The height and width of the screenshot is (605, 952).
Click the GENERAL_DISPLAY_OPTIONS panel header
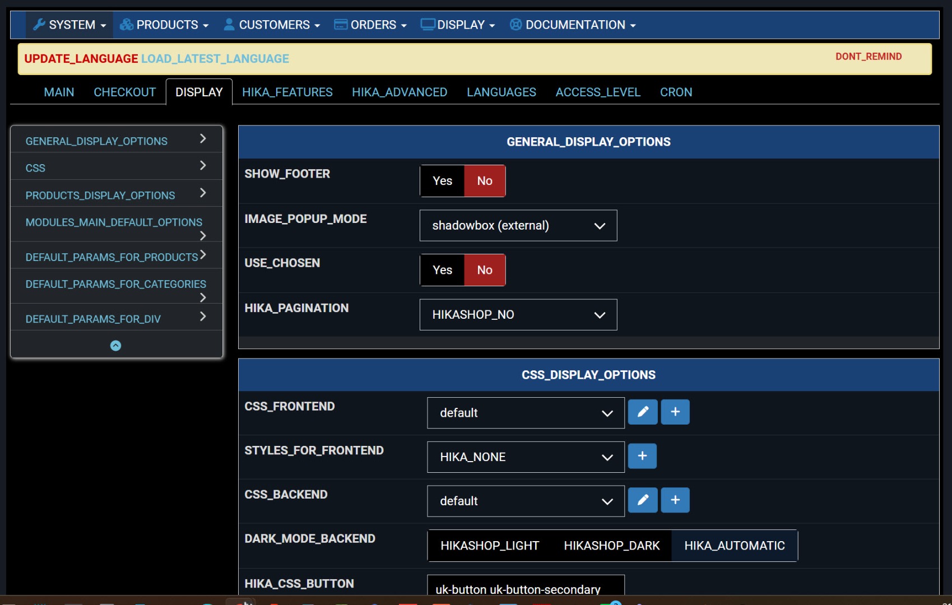pos(588,142)
